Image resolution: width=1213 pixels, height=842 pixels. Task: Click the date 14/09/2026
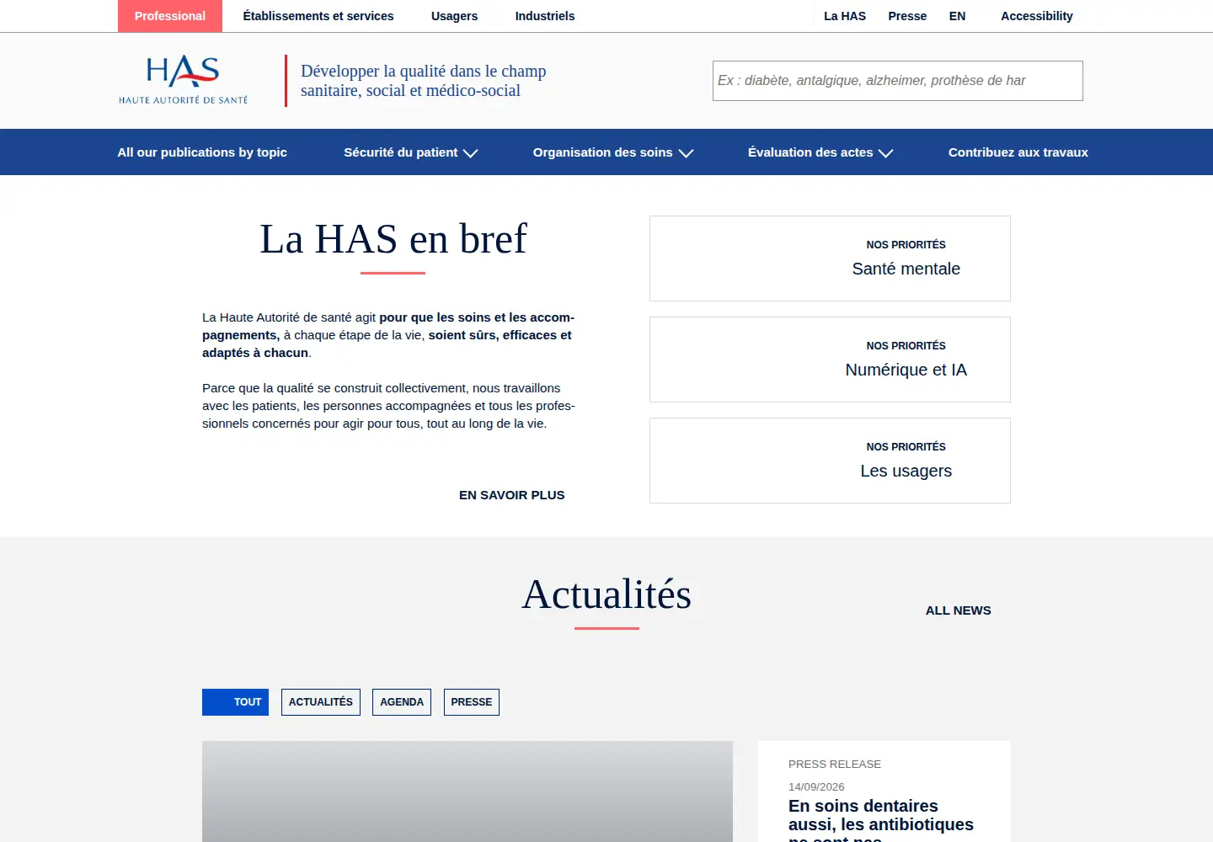pos(816,786)
